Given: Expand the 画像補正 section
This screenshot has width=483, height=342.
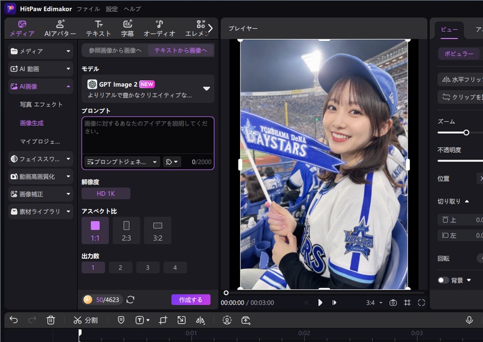Looking at the screenshot, I should tap(40, 194).
